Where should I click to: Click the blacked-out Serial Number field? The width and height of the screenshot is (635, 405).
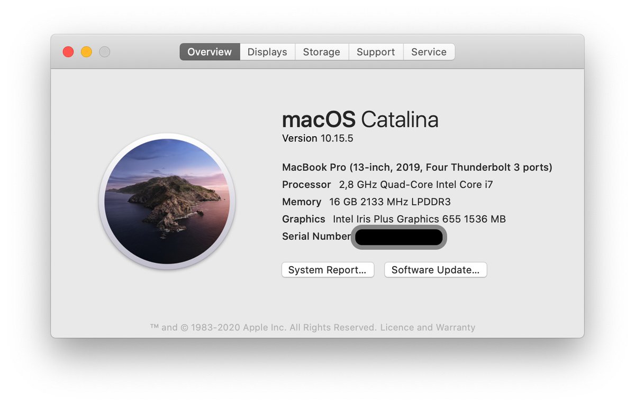coord(398,237)
